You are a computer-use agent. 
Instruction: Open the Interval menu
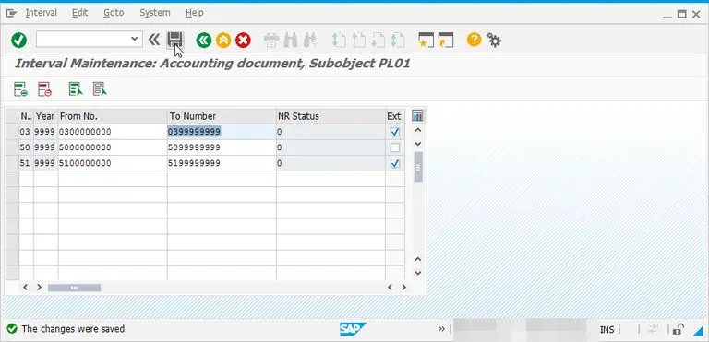point(42,13)
